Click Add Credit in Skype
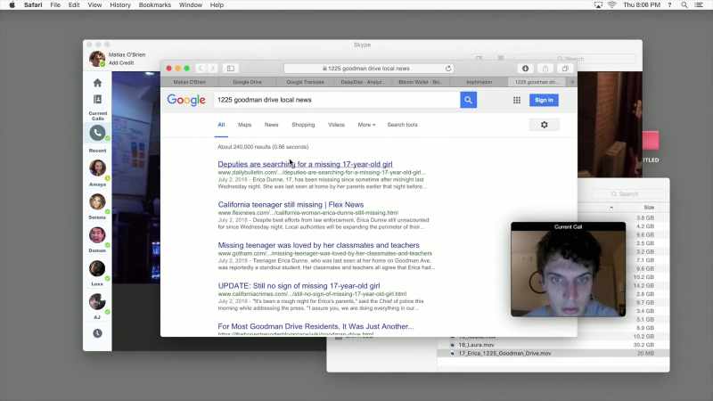 click(121, 62)
